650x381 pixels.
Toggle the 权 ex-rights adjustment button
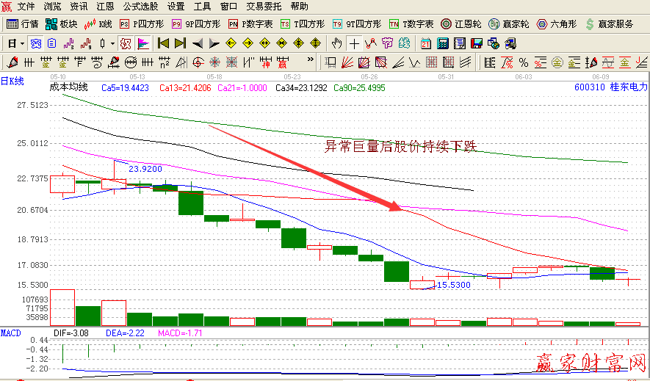(x=124, y=43)
